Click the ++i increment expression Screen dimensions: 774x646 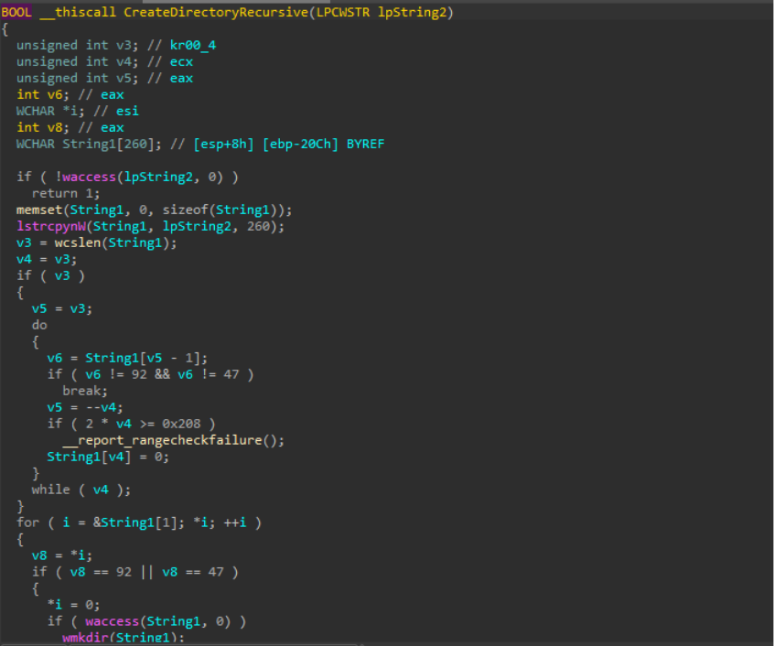click(235, 522)
